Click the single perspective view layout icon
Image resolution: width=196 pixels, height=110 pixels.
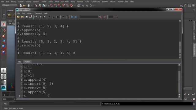coord(3,71)
